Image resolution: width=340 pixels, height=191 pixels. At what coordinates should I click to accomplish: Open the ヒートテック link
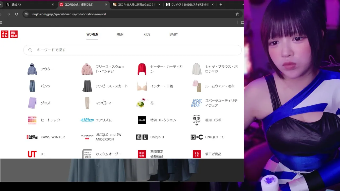pyautogui.click(x=50, y=120)
